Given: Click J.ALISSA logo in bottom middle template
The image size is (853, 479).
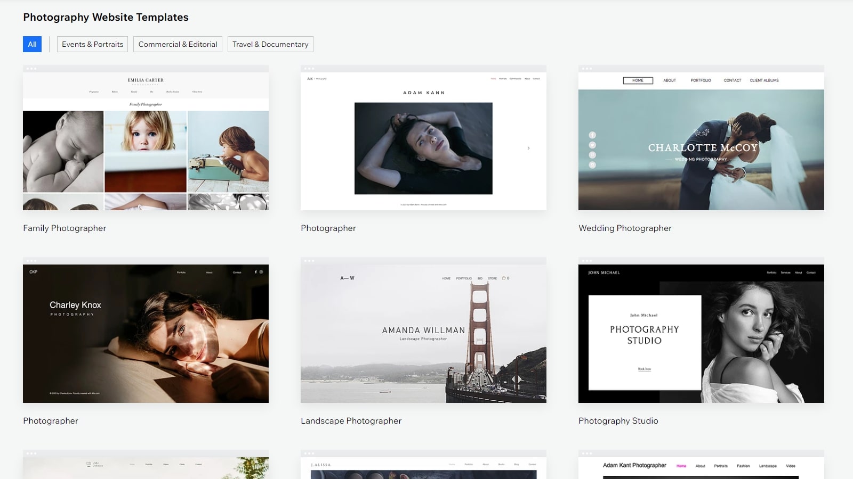Looking at the screenshot, I should coord(321,465).
